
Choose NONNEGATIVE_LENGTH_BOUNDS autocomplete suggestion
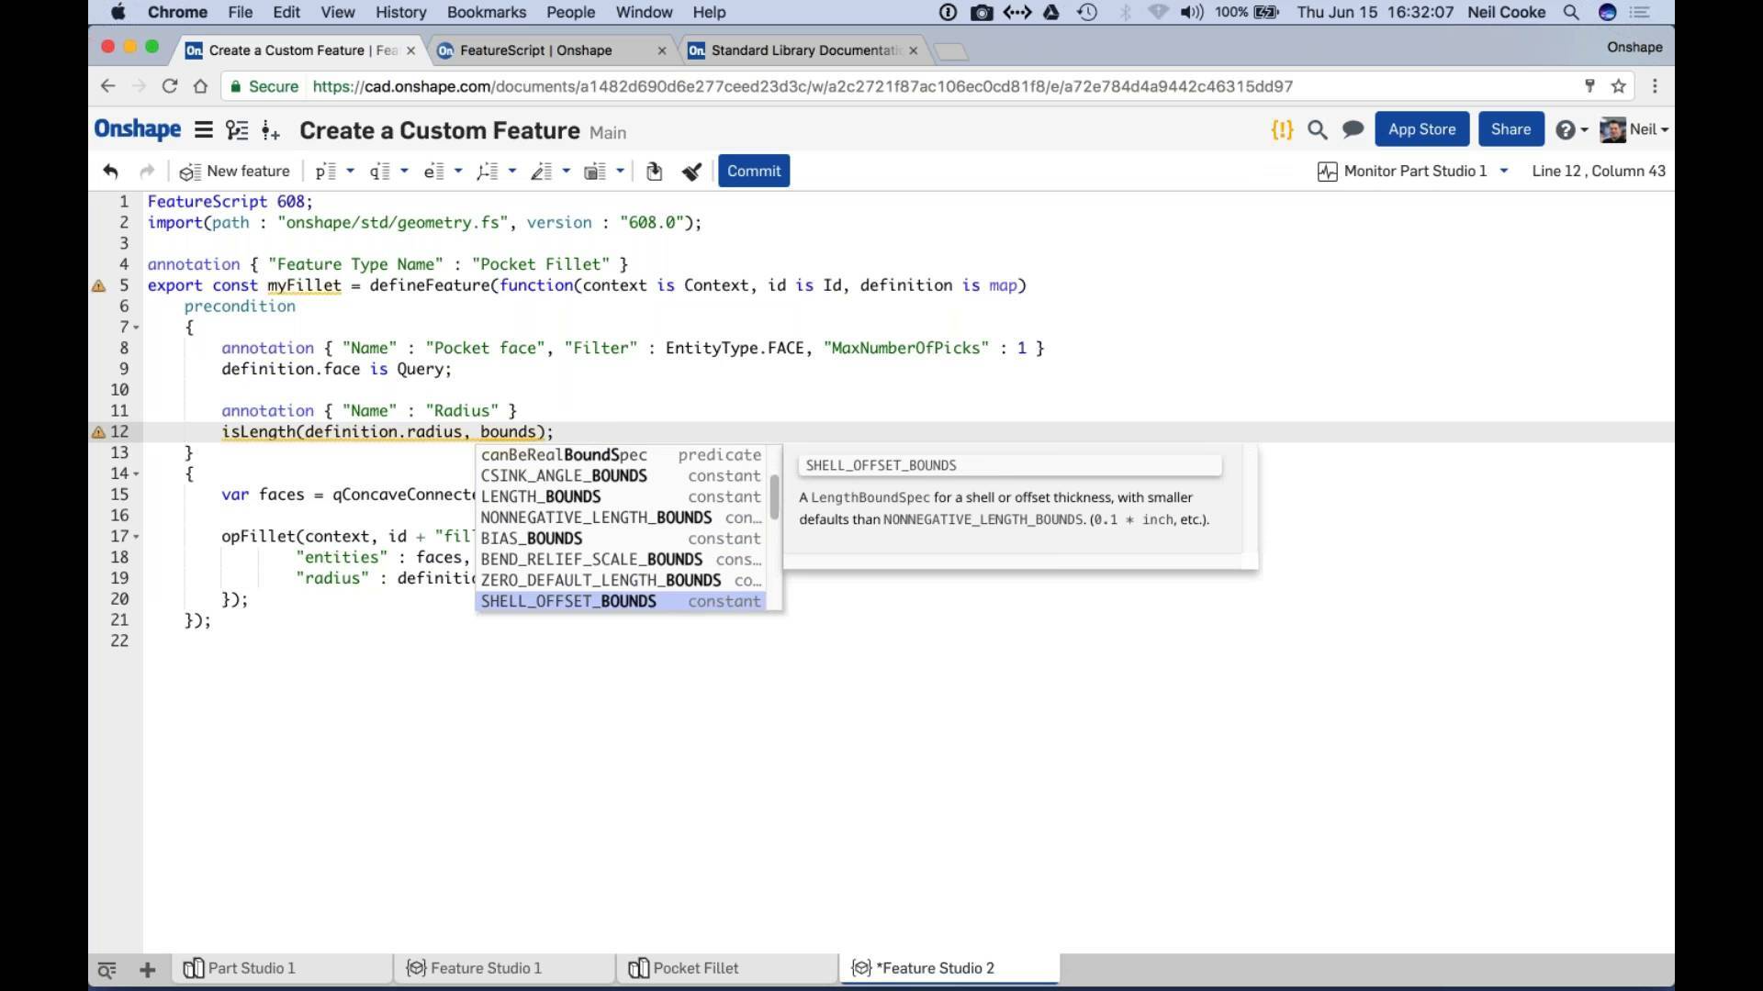click(621, 518)
